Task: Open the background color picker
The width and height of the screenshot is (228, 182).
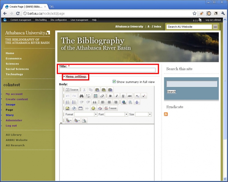Action: pos(77,120)
